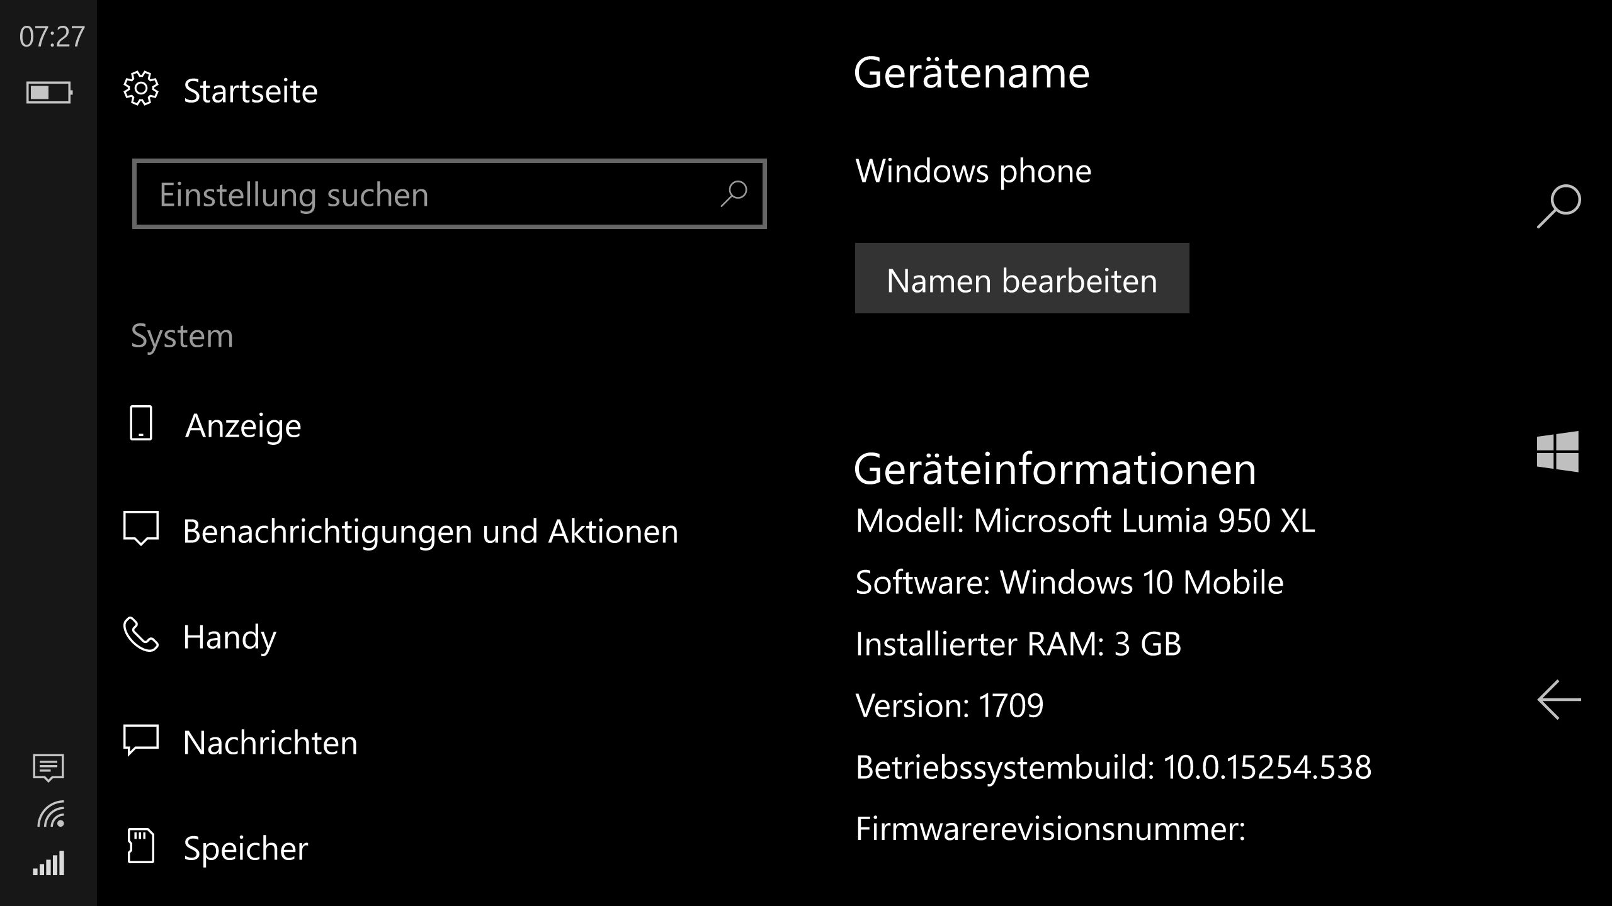Click the Nachrichten chat bubble icon
1612x906 pixels.
point(141,740)
